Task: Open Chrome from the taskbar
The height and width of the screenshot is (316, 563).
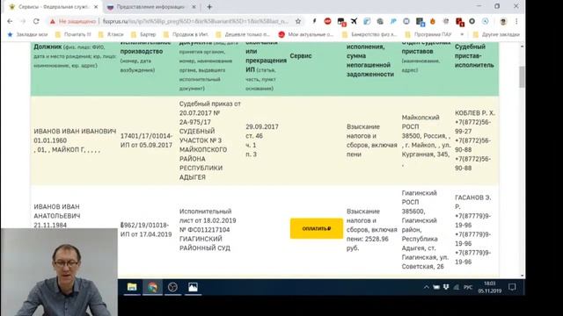Action: pyautogui.click(x=152, y=287)
